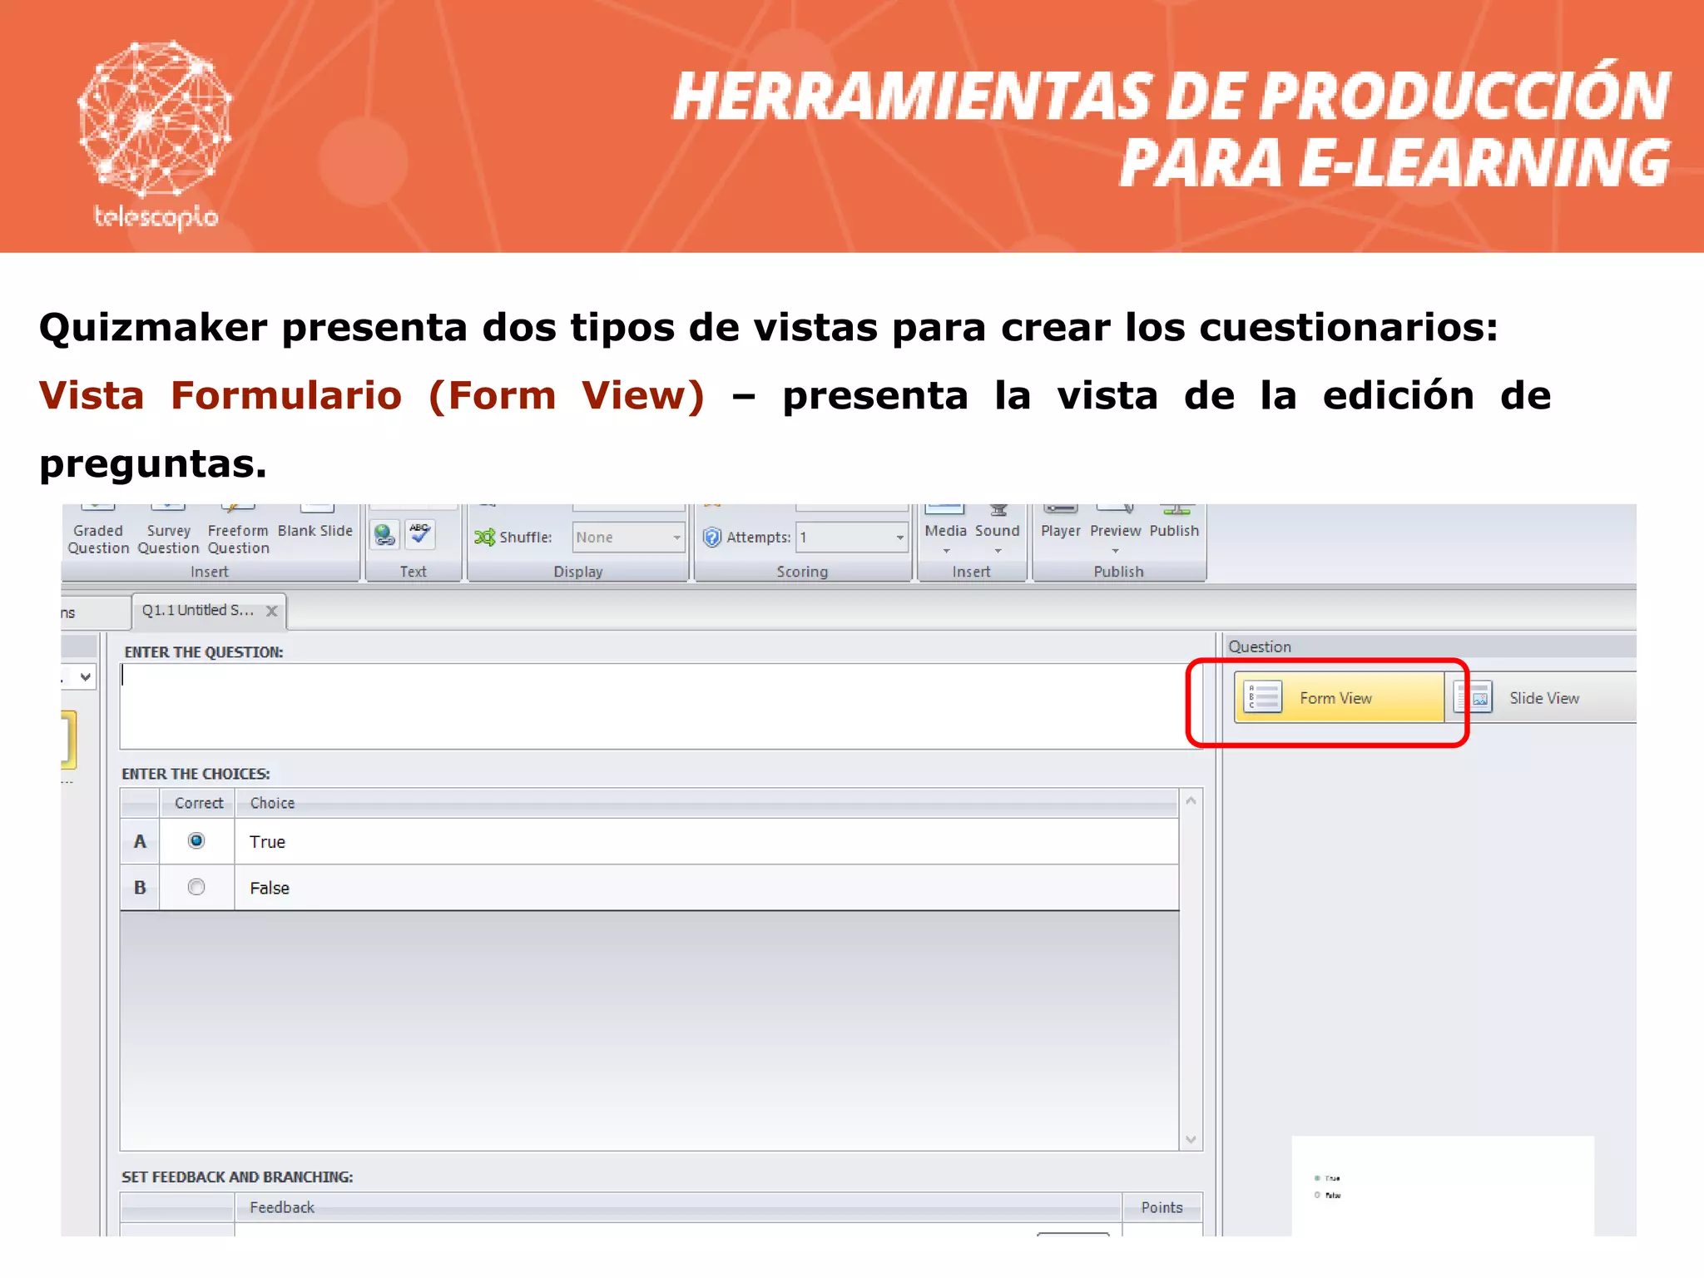The height and width of the screenshot is (1278, 1704).
Task: Mark choice A True as correct
Action: point(196,841)
